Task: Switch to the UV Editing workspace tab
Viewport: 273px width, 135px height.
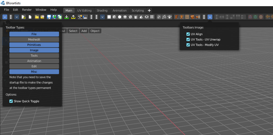Action: [x=84, y=10]
